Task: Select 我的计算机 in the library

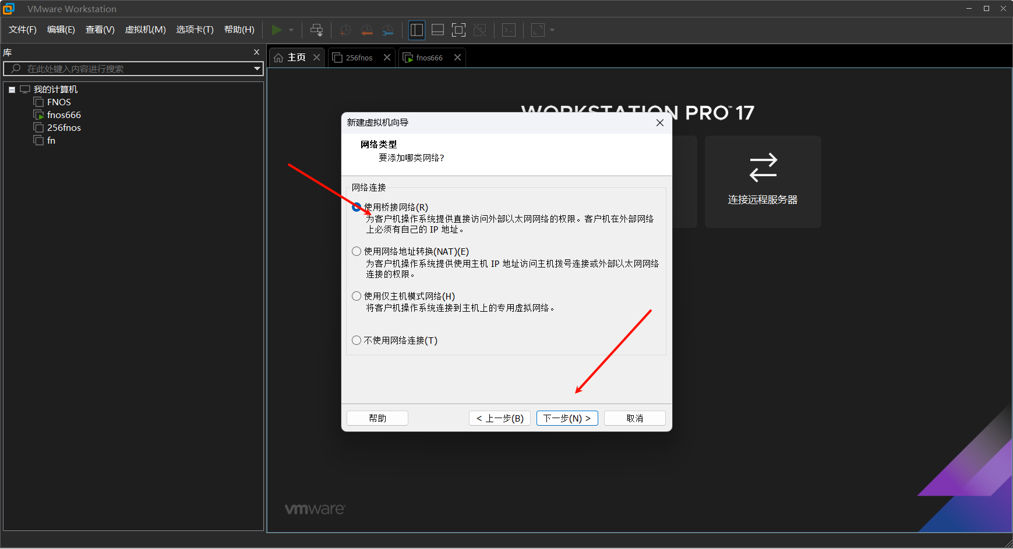Action: (55, 89)
